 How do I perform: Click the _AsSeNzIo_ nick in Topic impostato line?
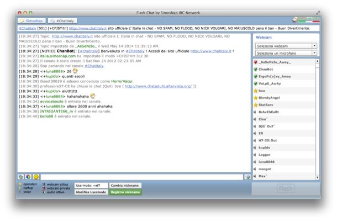(x=86, y=46)
